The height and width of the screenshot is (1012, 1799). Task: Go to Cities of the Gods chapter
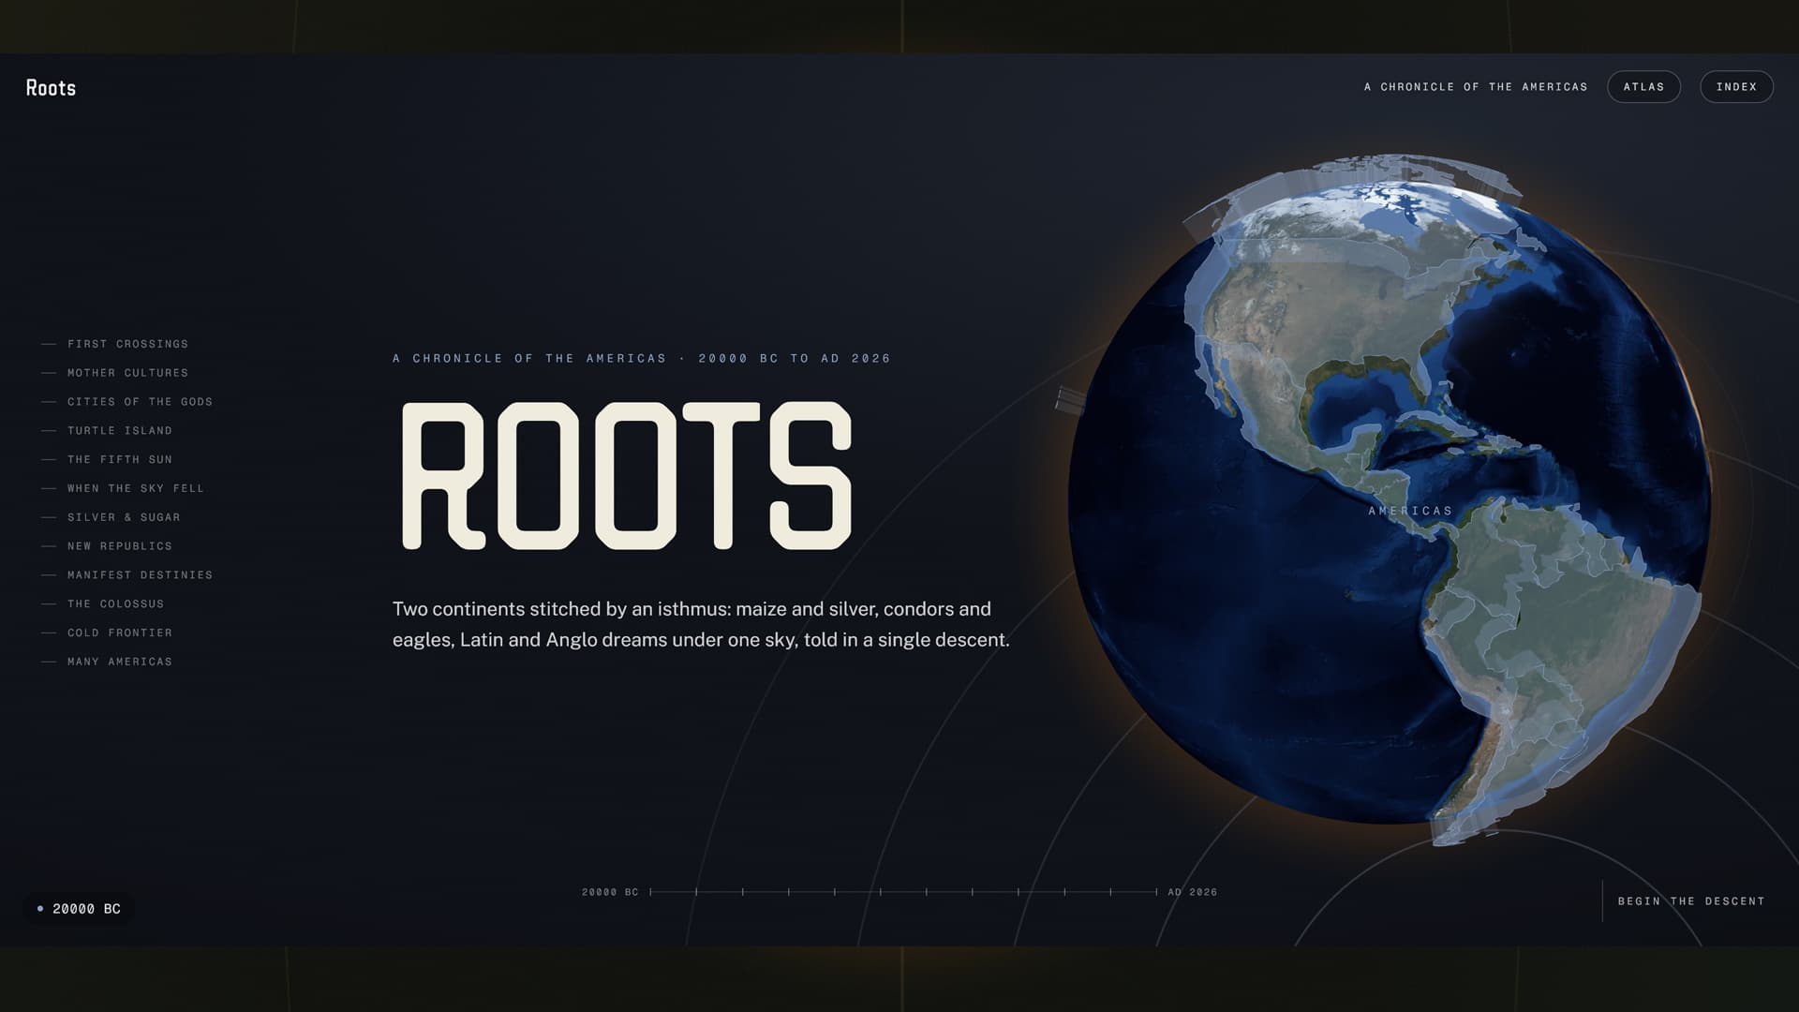coord(127,402)
